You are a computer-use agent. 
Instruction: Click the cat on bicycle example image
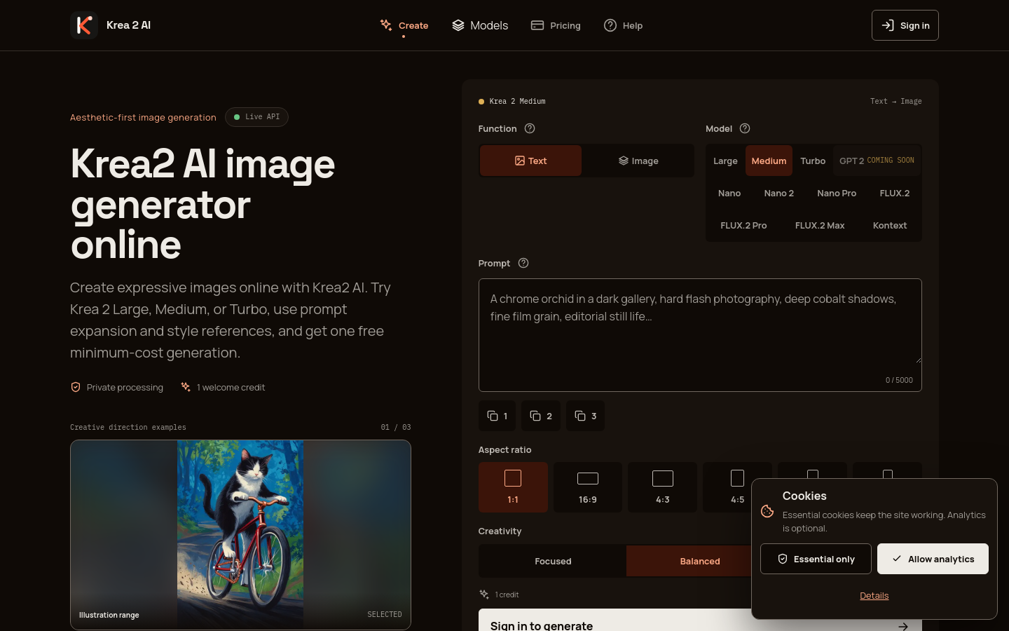coord(240,534)
